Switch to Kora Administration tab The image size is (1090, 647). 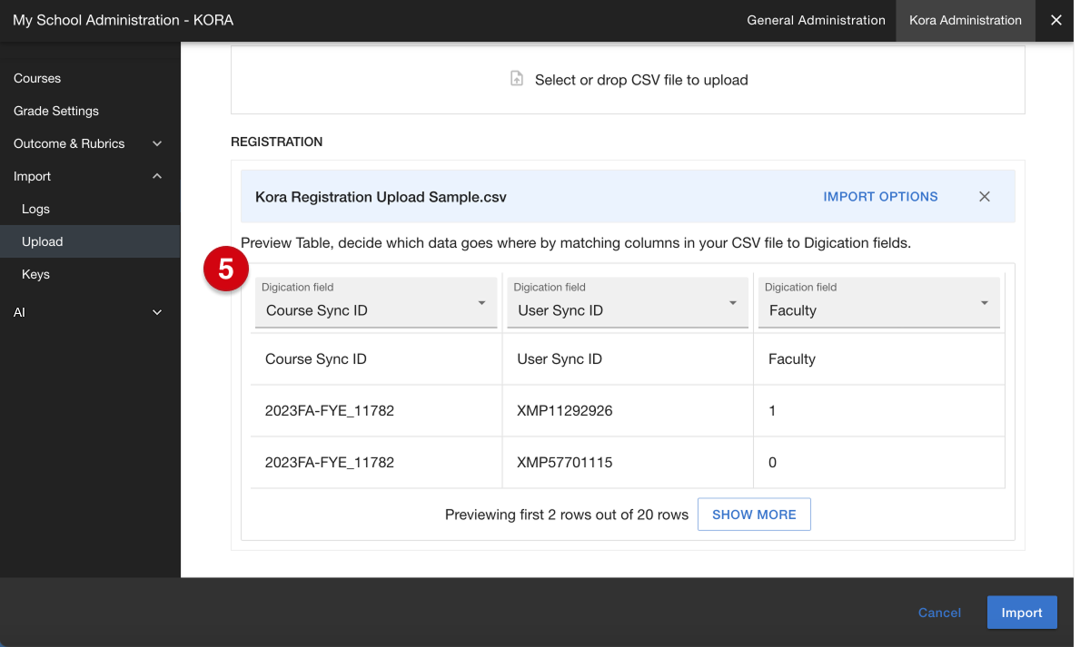[965, 20]
